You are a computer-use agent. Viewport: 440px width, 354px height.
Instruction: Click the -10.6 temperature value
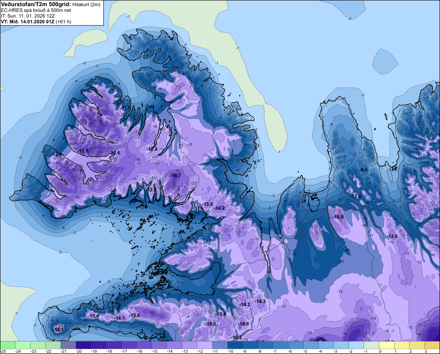(x=115, y=153)
